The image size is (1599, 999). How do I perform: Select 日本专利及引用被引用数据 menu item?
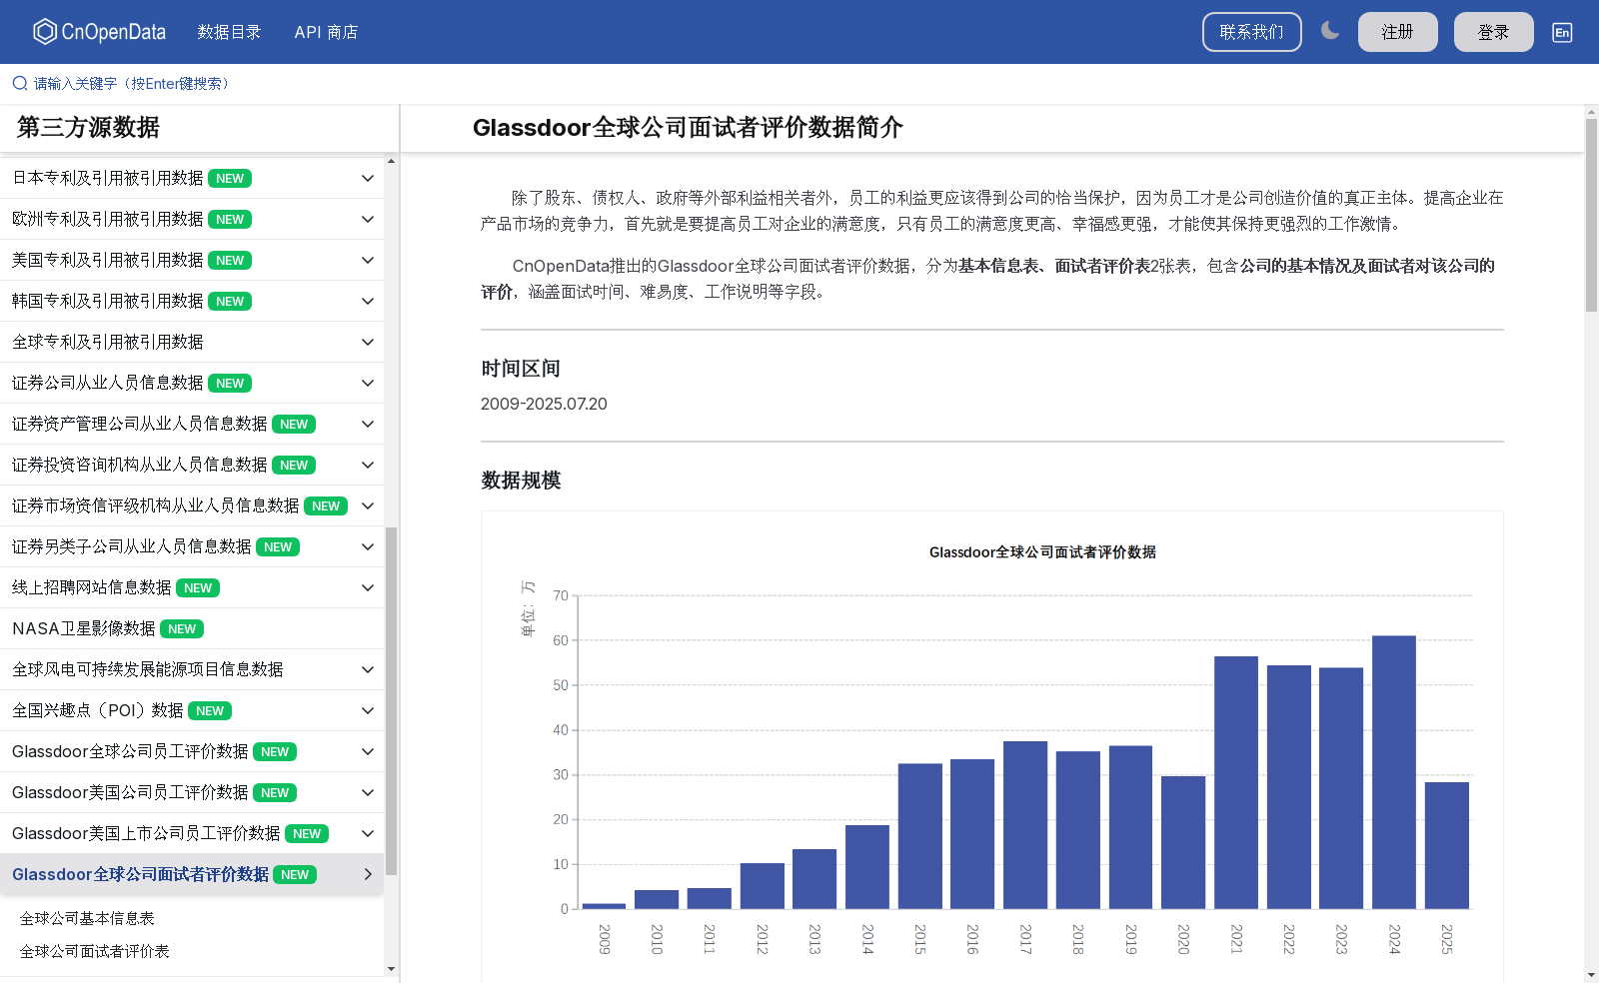pos(192,178)
